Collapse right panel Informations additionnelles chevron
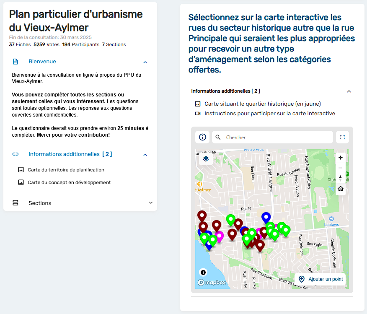This screenshot has width=367, height=314. click(x=349, y=91)
